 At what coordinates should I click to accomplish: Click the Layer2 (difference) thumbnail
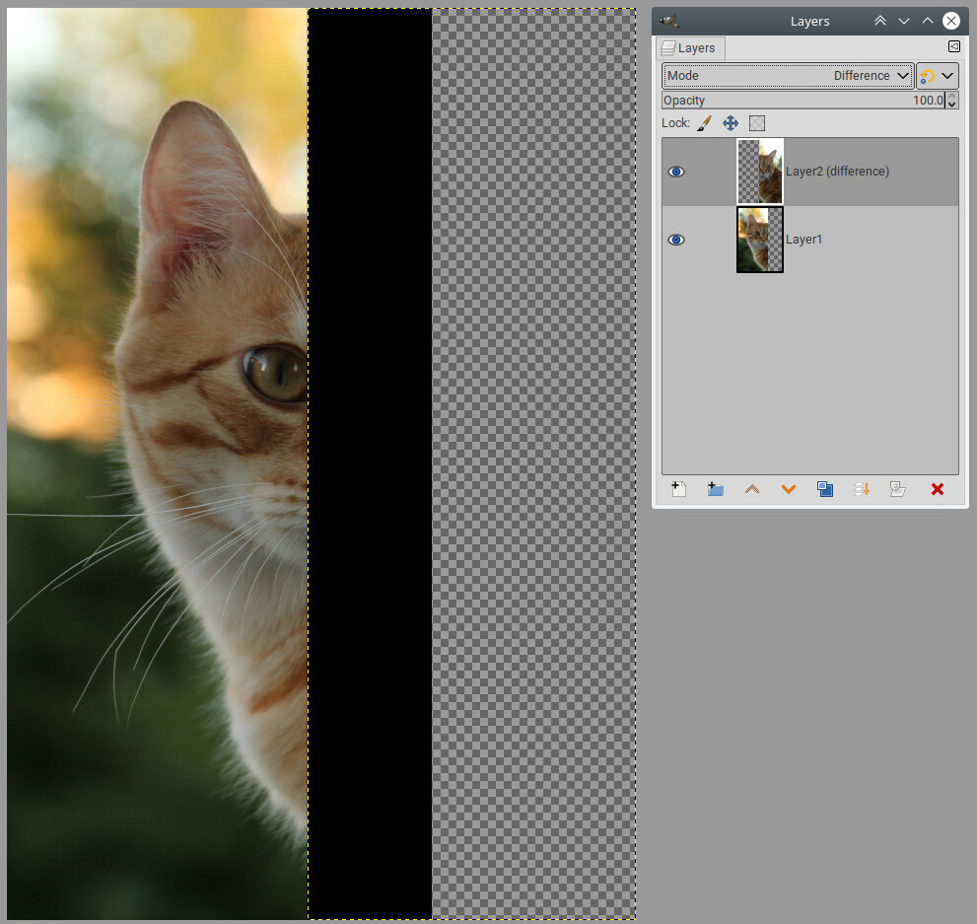(x=760, y=172)
